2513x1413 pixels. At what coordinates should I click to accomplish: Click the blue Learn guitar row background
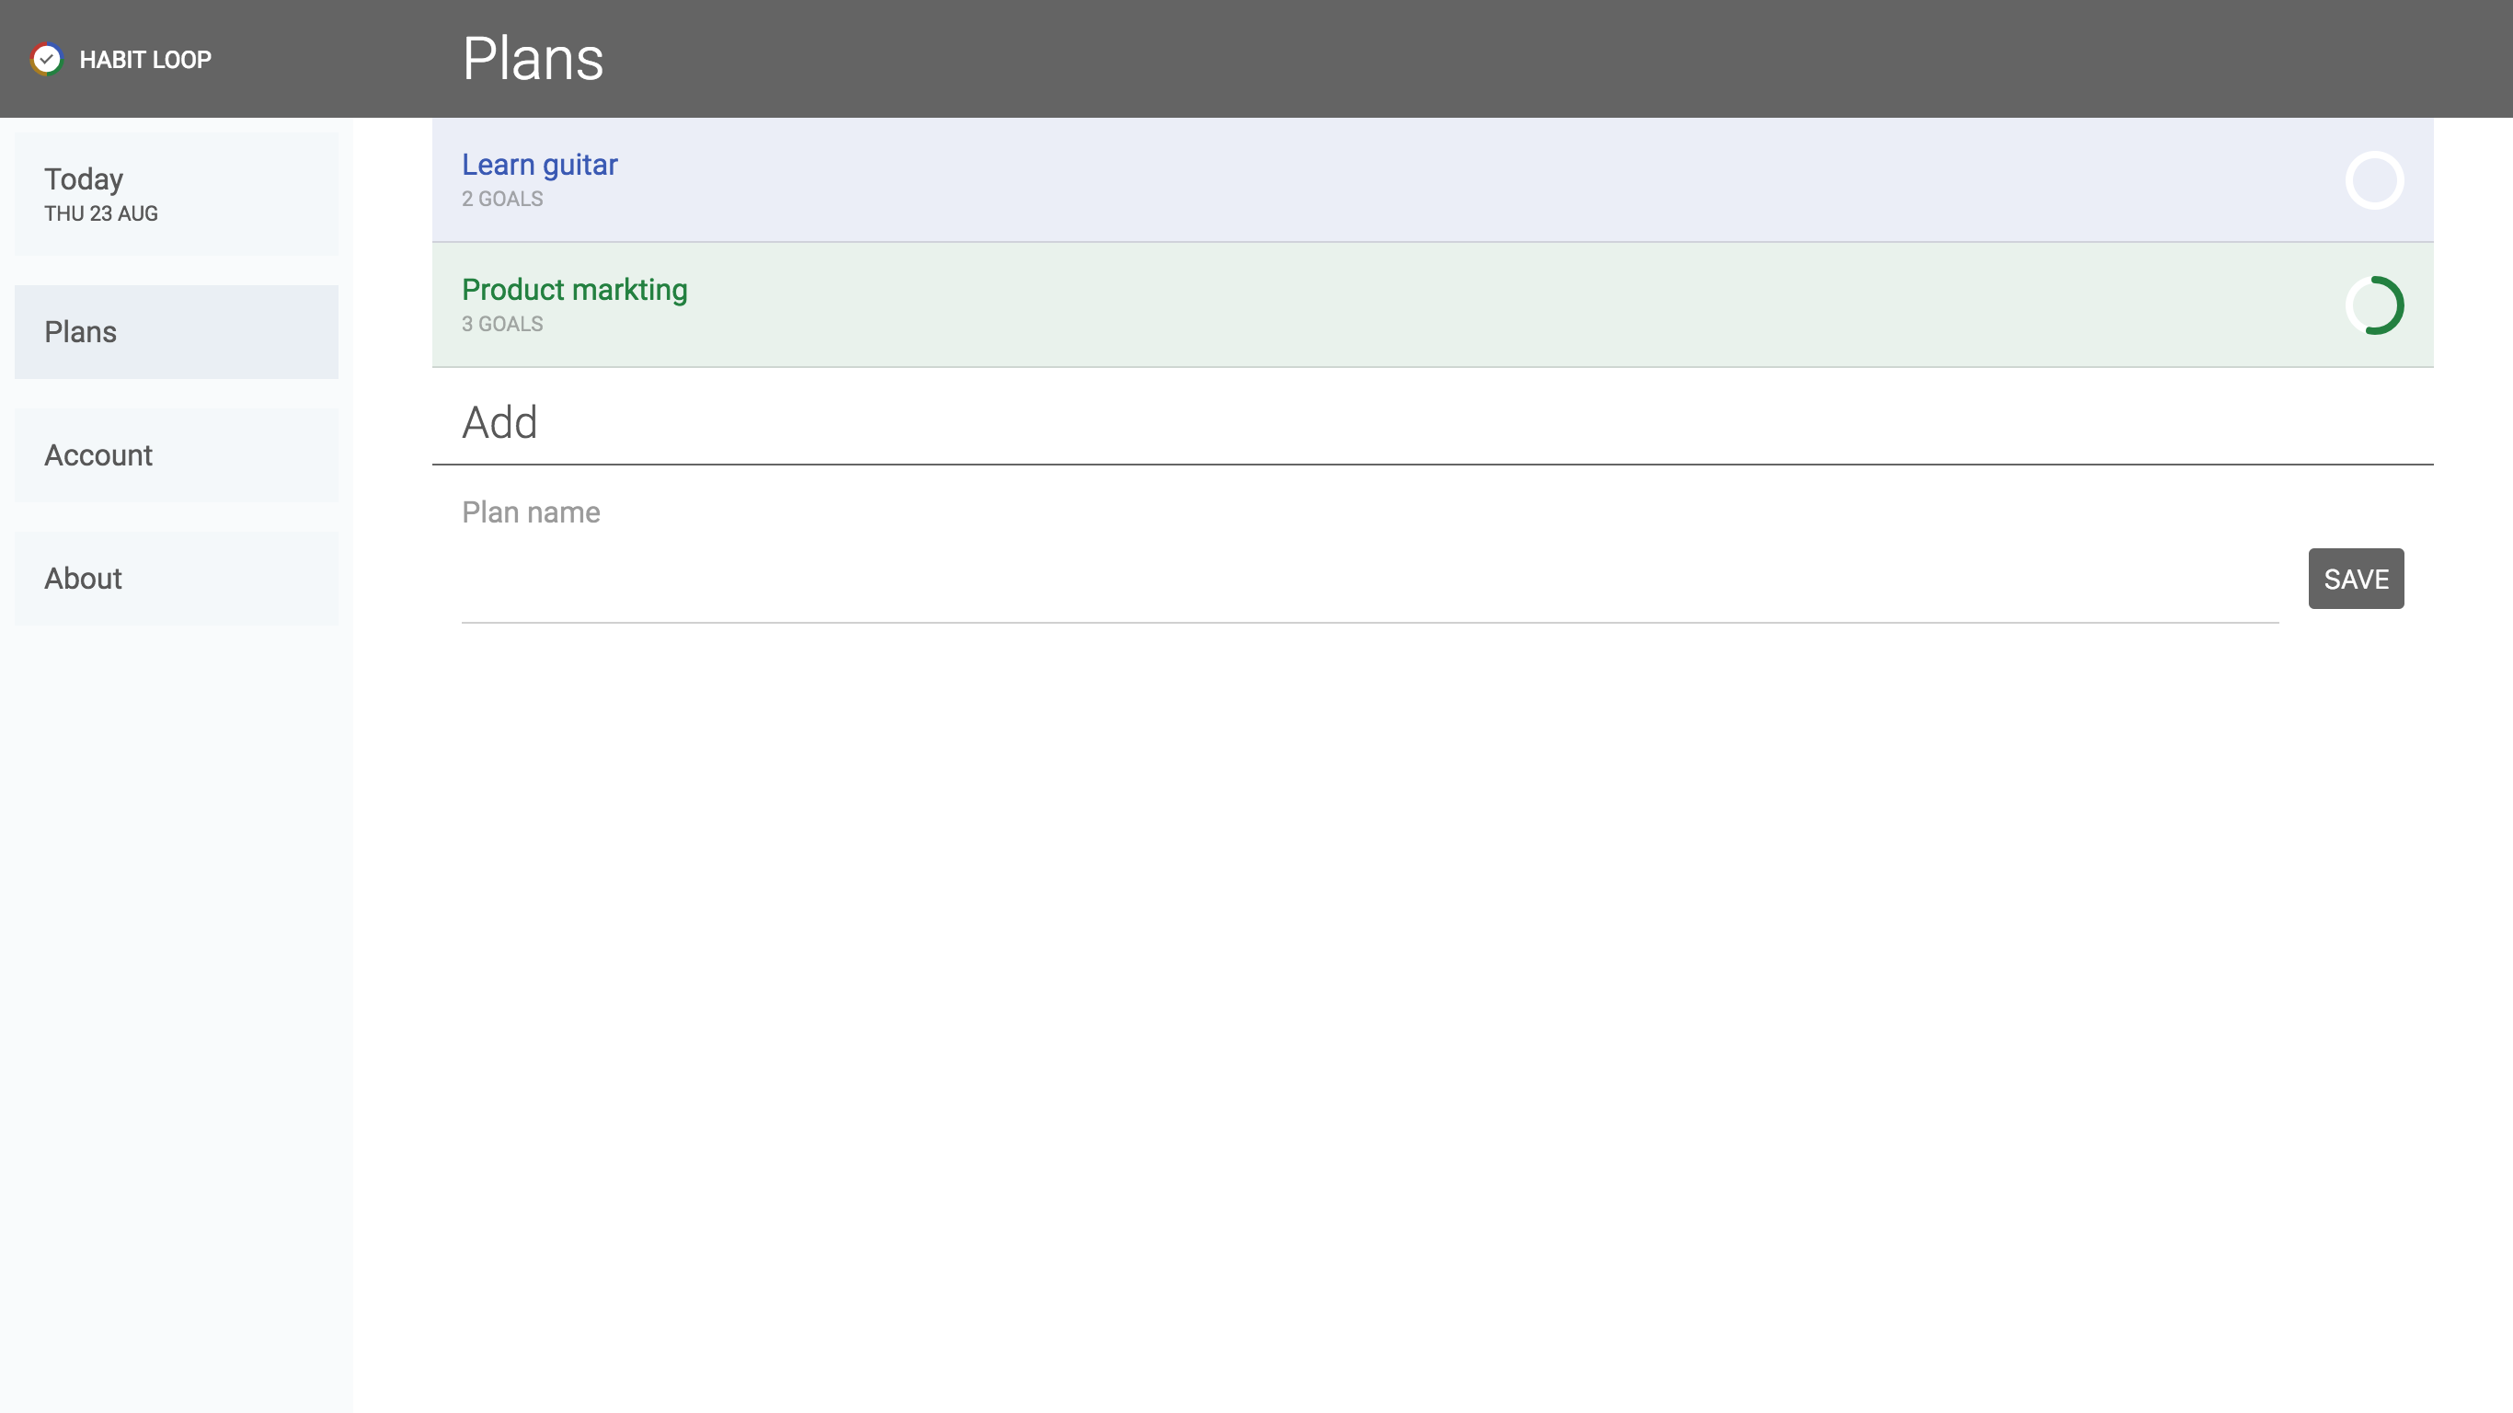coord(1366,180)
